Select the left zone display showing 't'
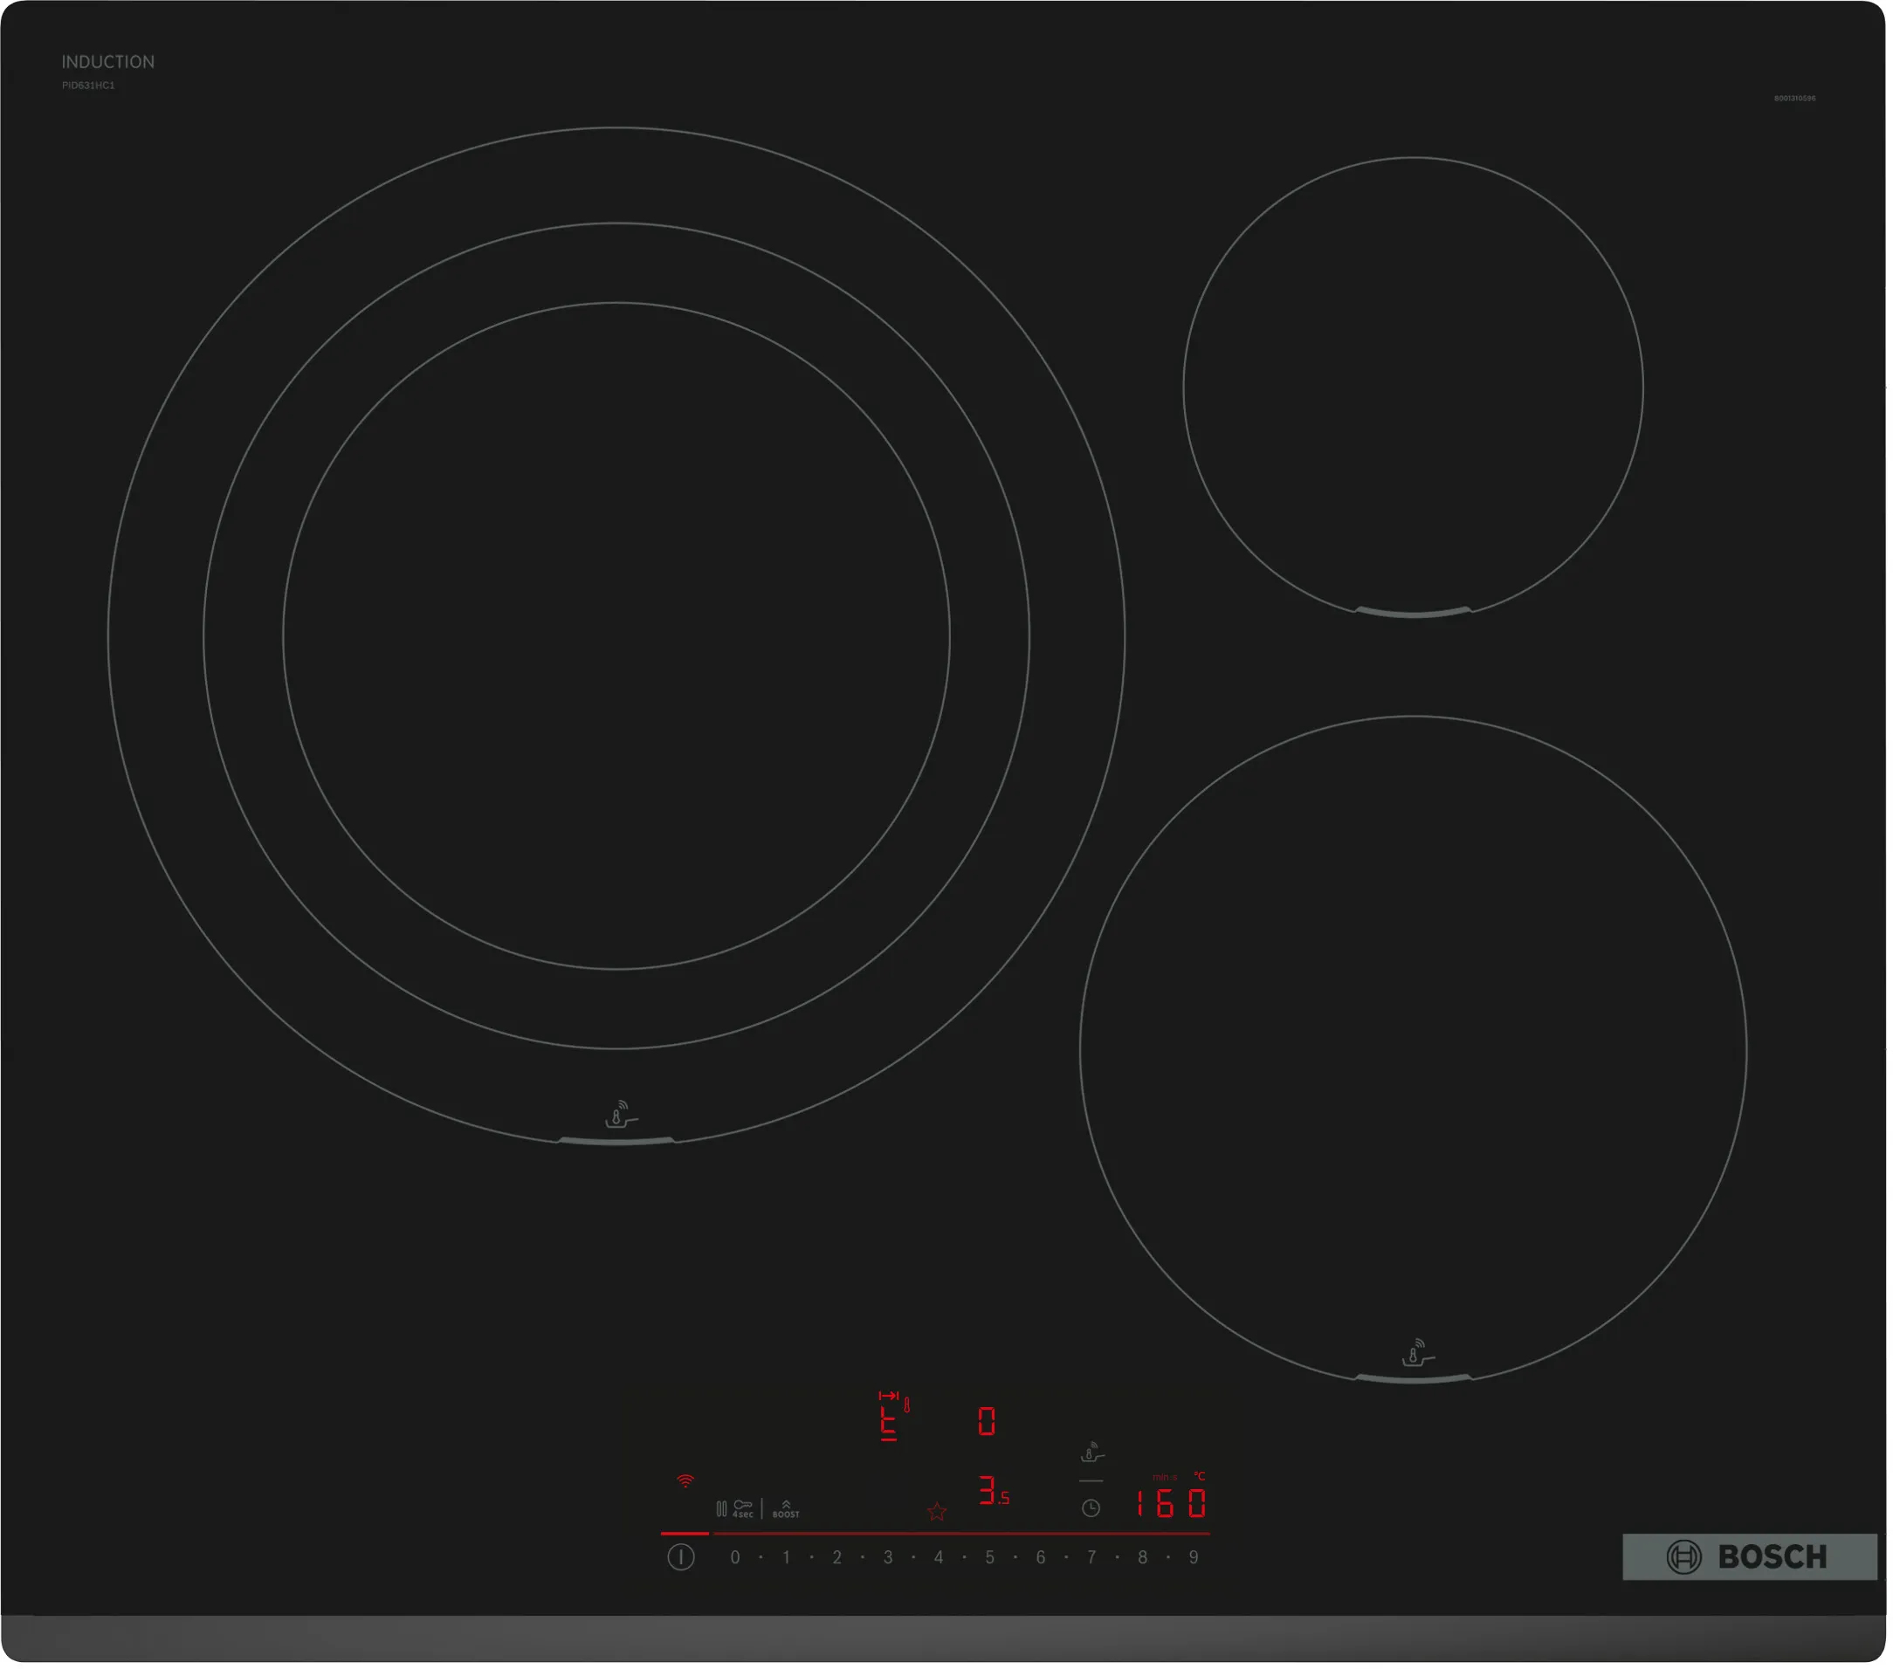 (x=890, y=1422)
